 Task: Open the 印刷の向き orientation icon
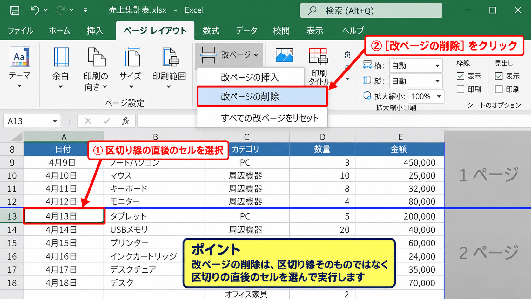click(x=96, y=57)
